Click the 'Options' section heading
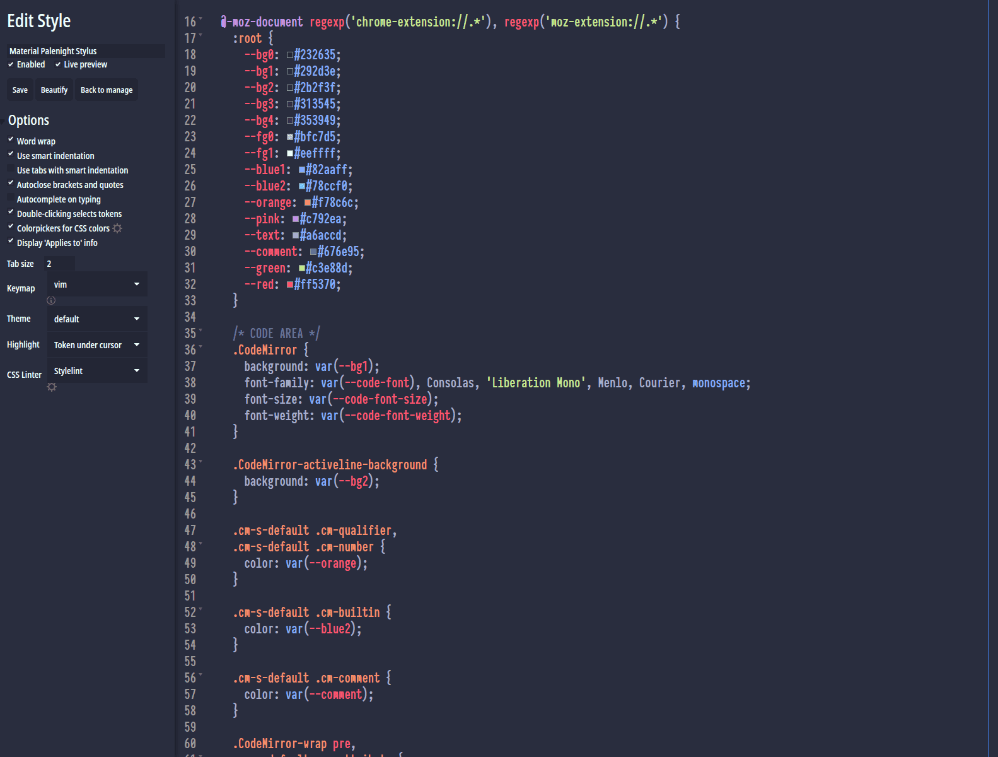 (x=28, y=120)
